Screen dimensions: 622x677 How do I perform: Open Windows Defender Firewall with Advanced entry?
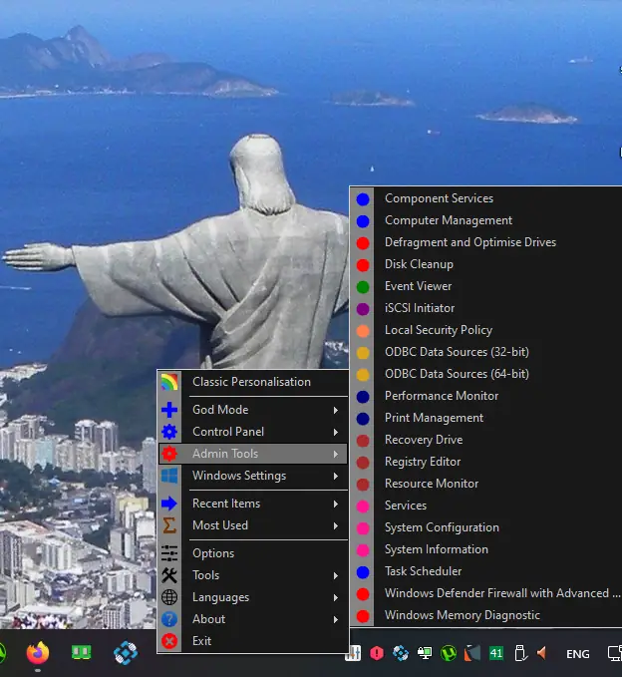pyautogui.click(x=486, y=593)
